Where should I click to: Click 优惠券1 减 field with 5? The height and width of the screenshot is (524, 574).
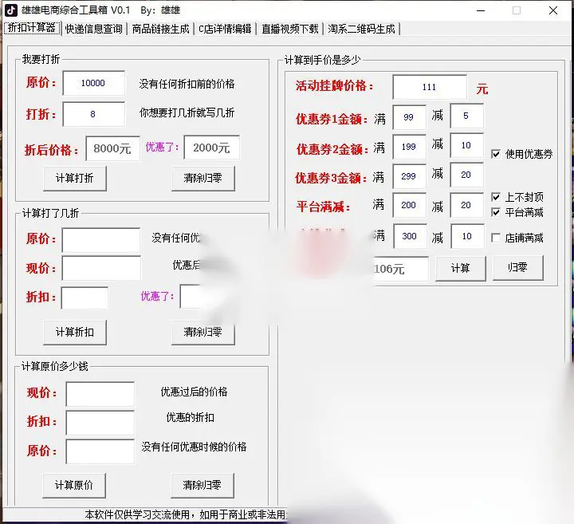[x=466, y=116]
